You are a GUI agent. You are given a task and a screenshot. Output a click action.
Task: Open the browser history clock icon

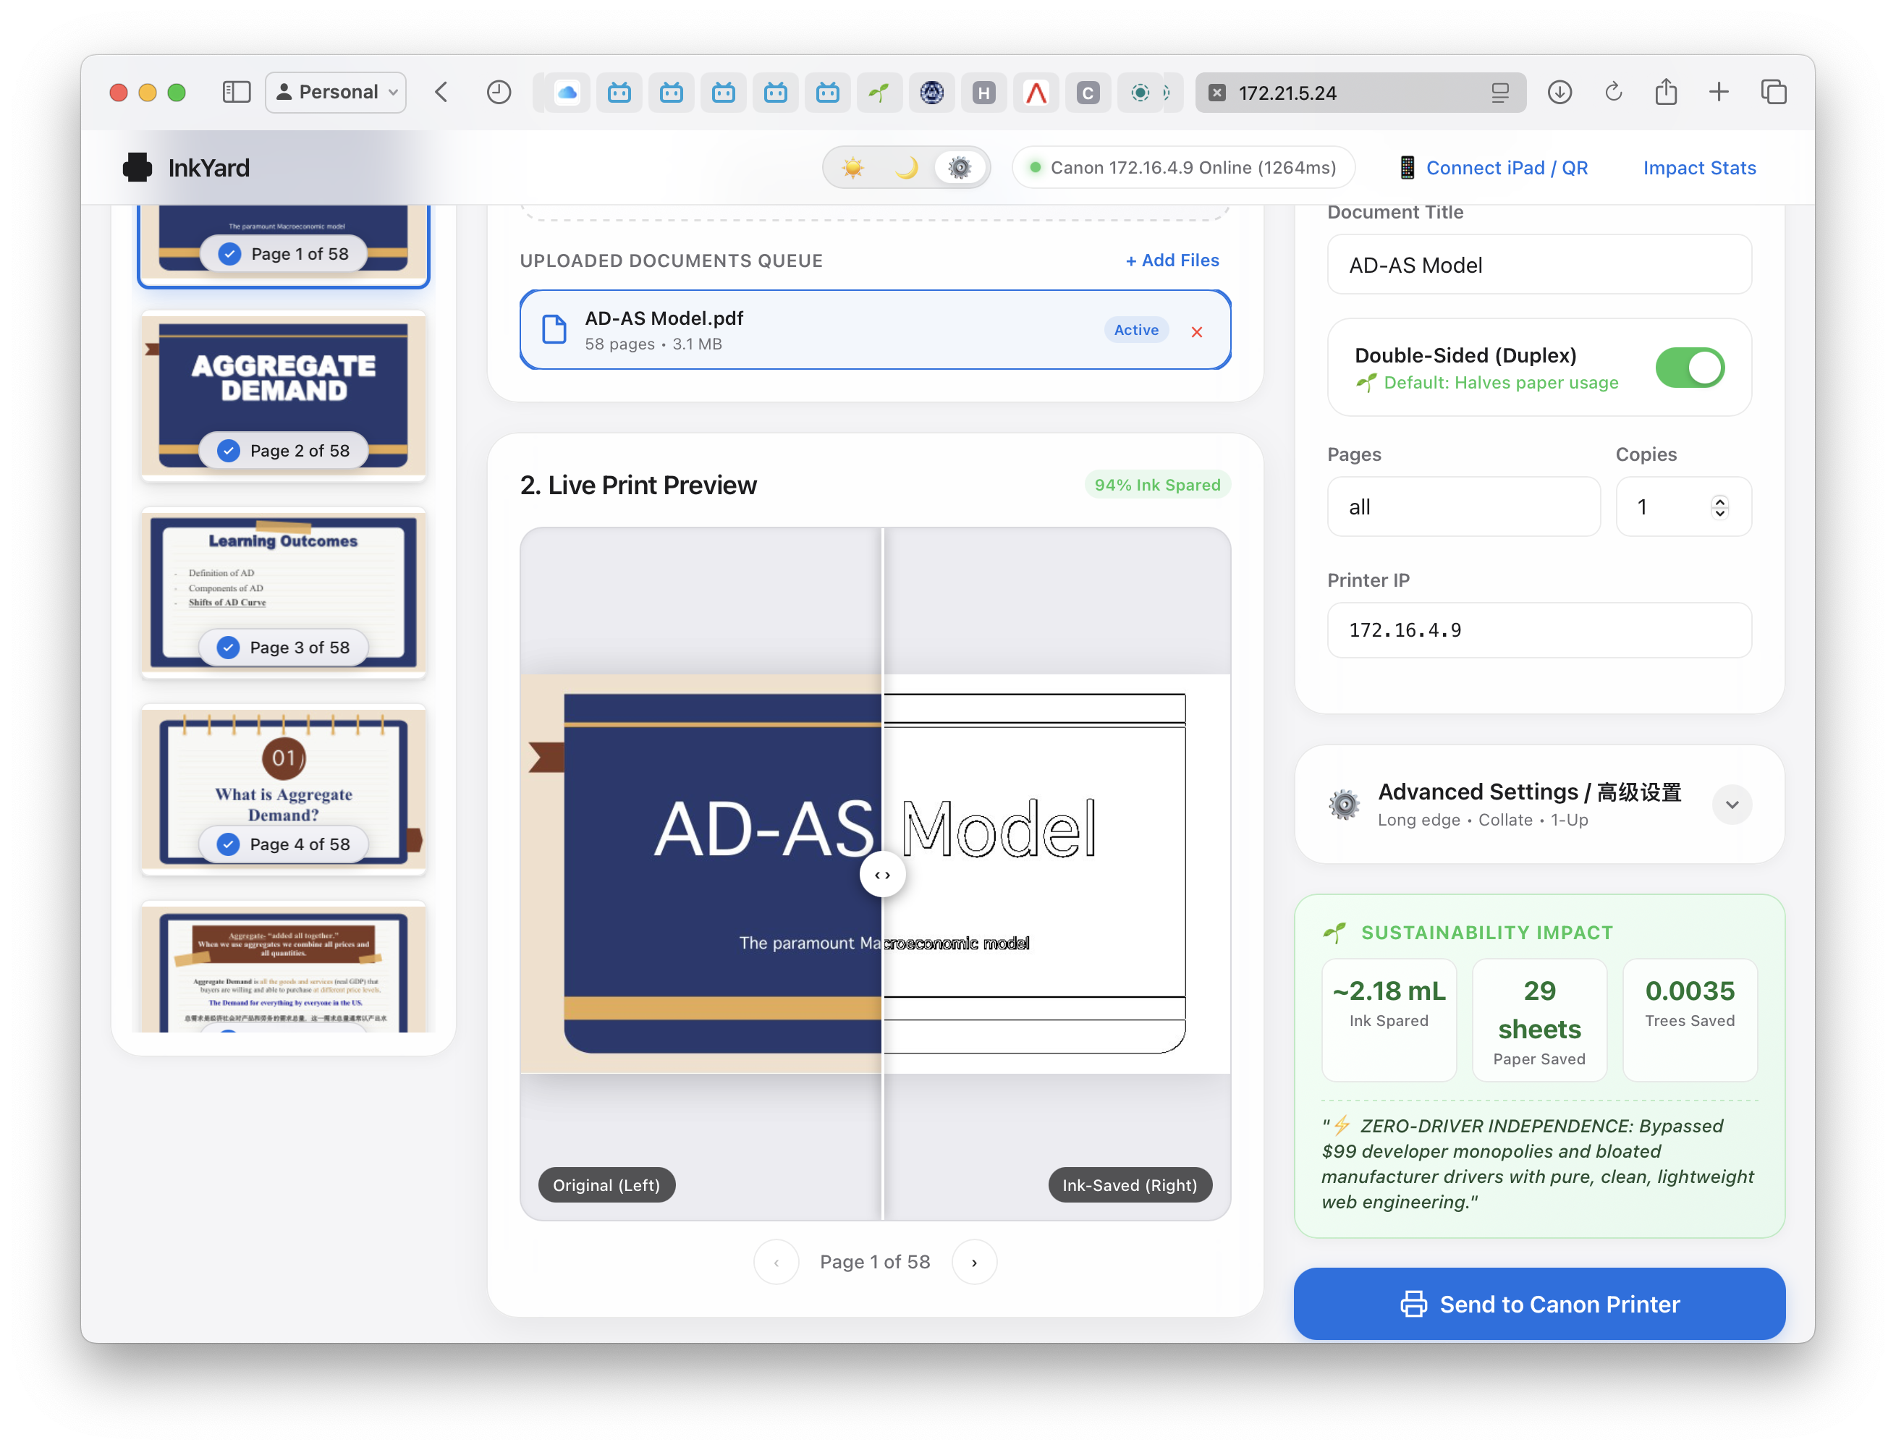pyautogui.click(x=499, y=93)
